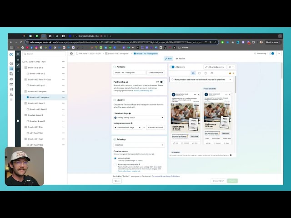Select Broad - Ad 3 Revid 1 - Copy
This screenshot has height=218, width=291.
[40, 79]
